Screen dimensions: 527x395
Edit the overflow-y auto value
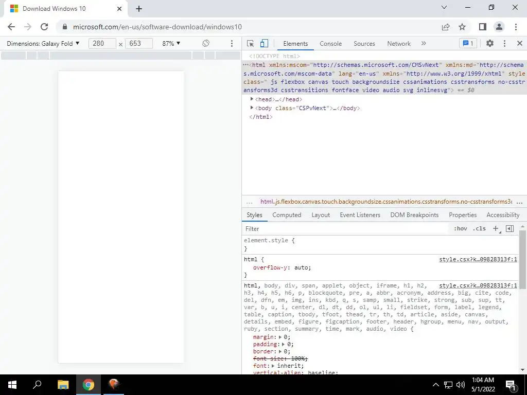(302, 267)
